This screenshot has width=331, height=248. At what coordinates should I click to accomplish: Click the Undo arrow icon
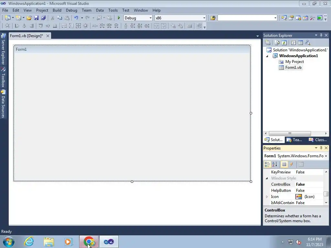pyautogui.click(x=76, y=18)
